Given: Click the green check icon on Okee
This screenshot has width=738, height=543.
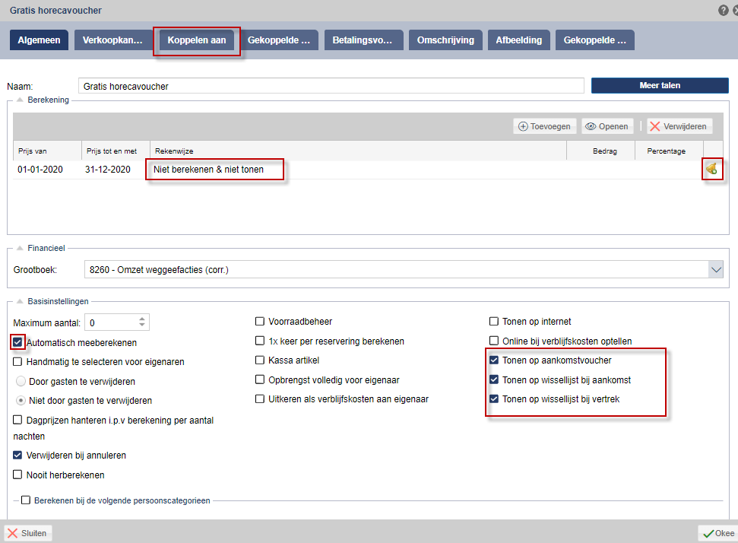Looking at the screenshot, I should (708, 534).
